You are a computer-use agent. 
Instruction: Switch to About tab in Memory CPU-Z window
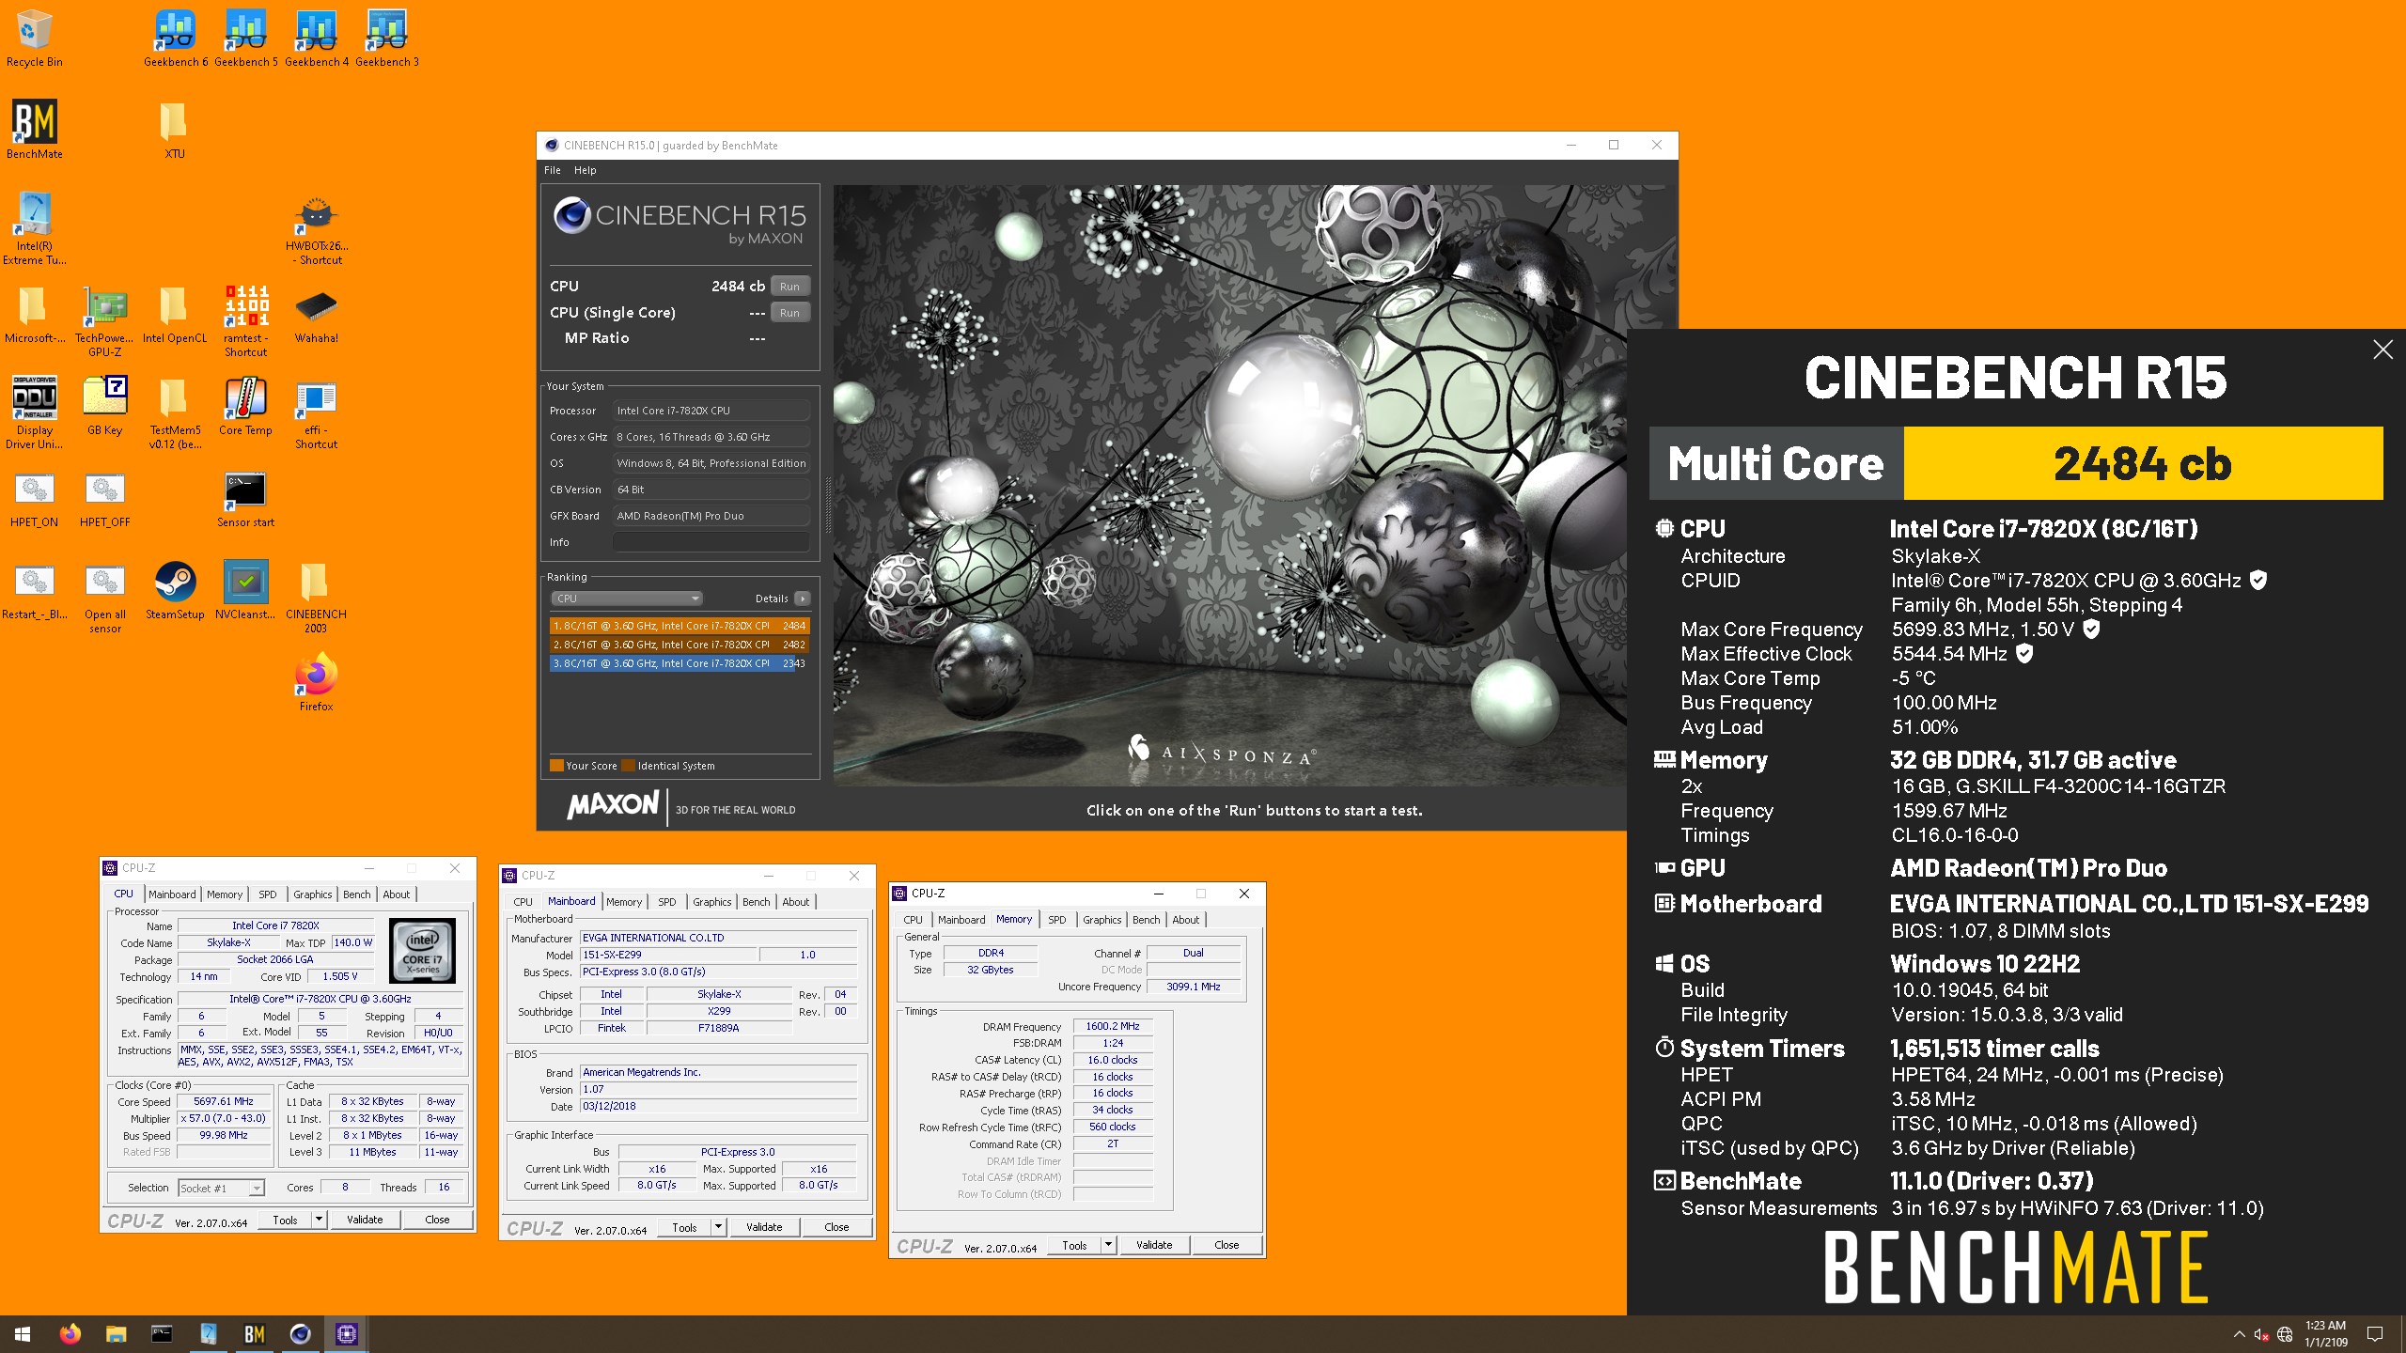pos(1185,920)
